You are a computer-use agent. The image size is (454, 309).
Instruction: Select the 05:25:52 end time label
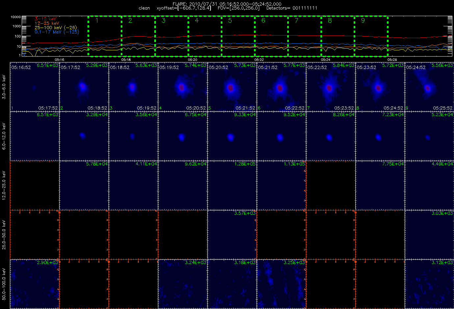pyautogui.click(x=443, y=108)
